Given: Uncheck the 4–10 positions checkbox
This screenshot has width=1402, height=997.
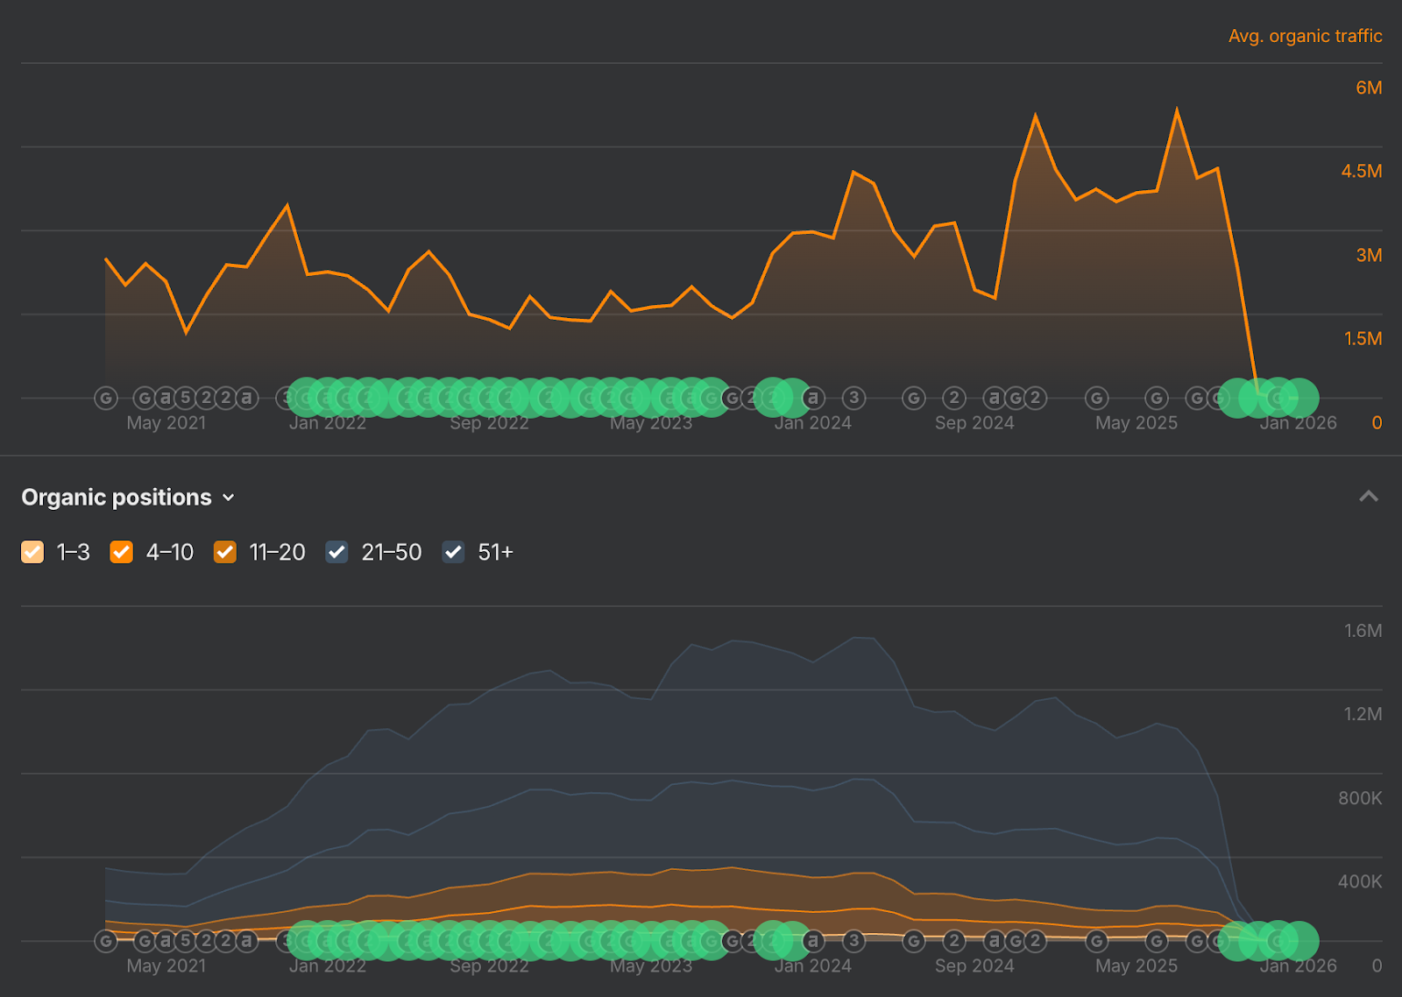Looking at the screenshot, I should (x=122, y=552).
